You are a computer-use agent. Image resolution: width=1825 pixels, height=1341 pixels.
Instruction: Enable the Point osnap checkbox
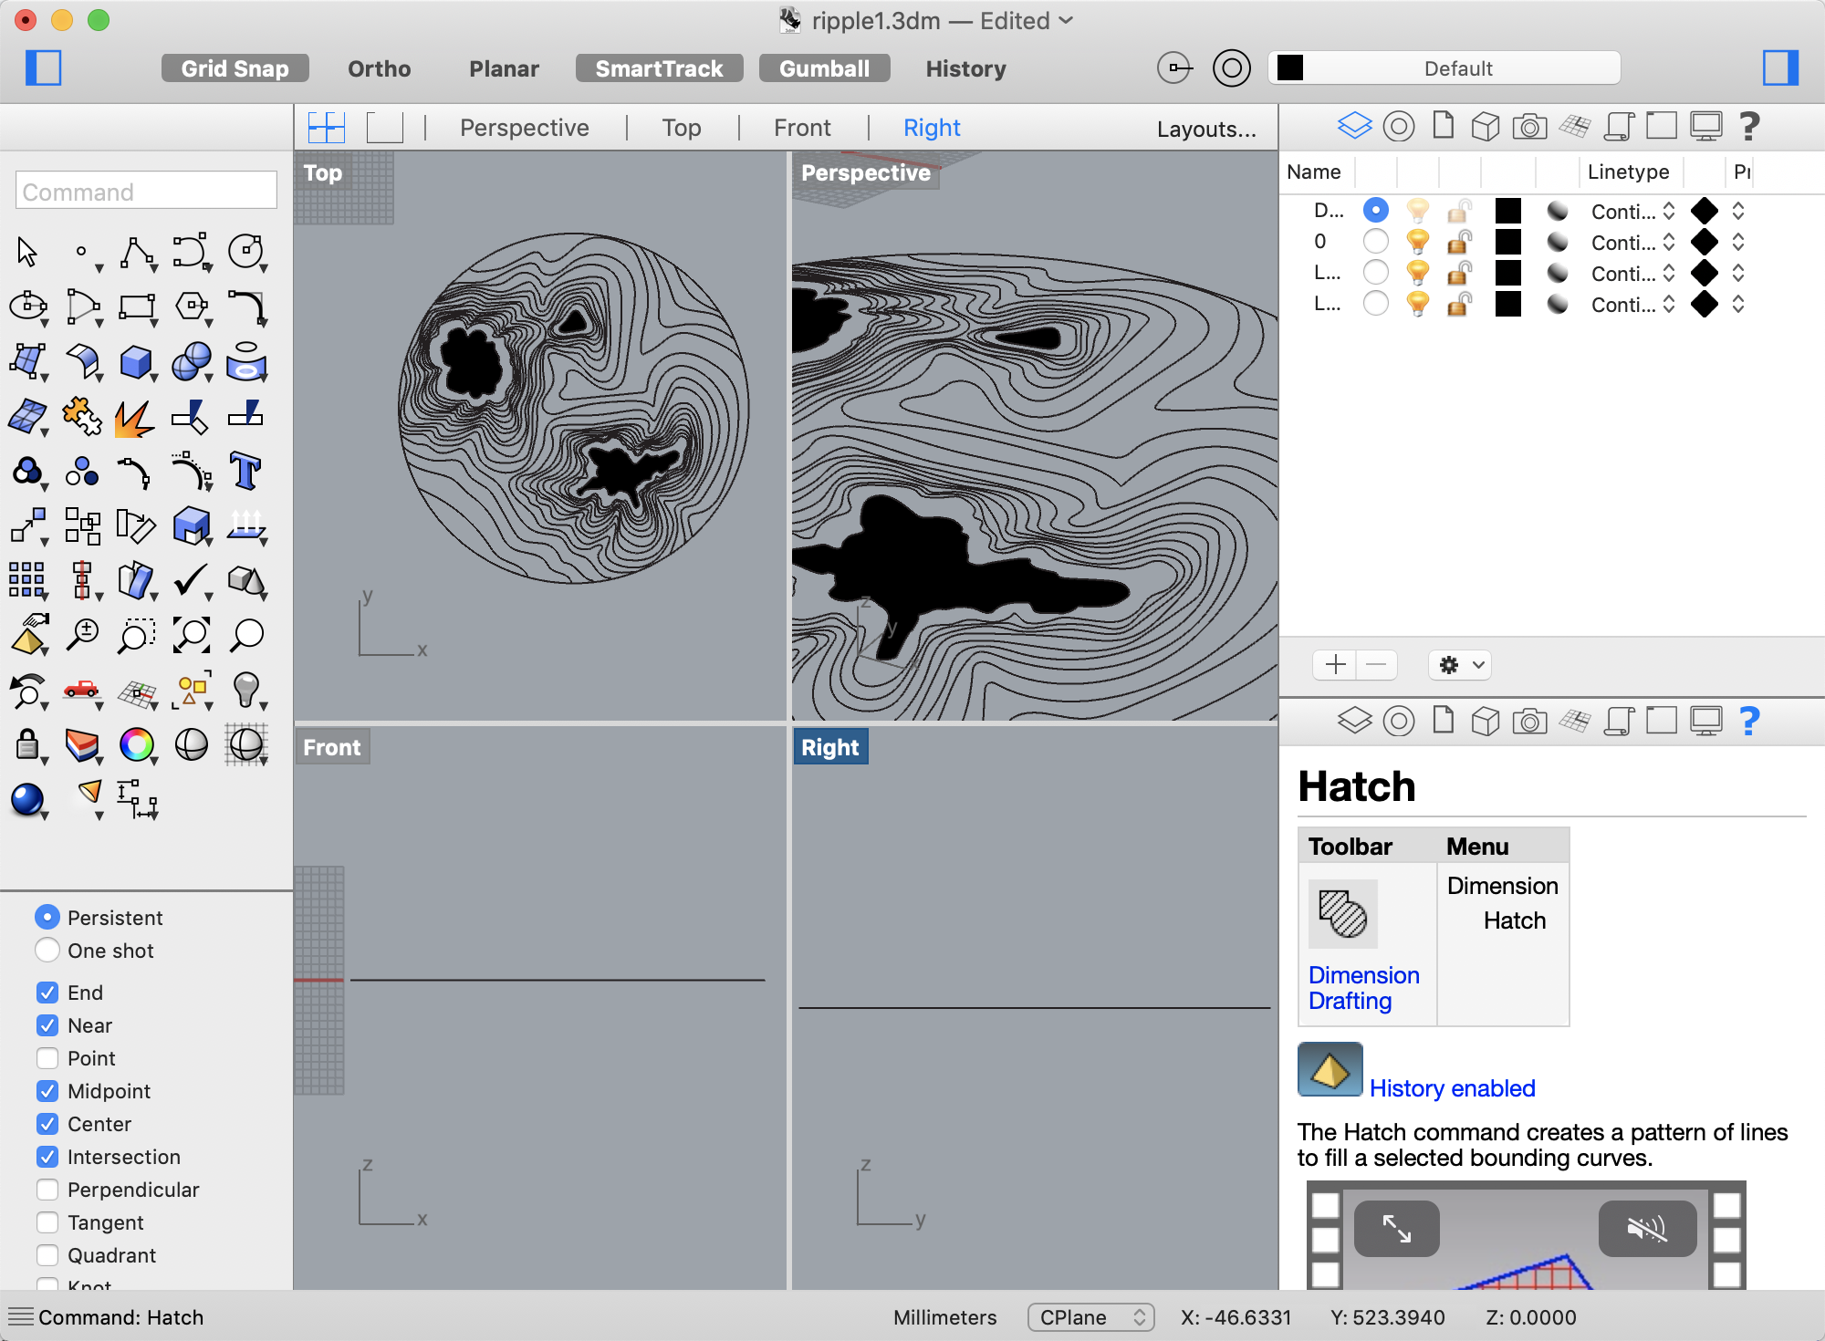tap(48, 1056)
